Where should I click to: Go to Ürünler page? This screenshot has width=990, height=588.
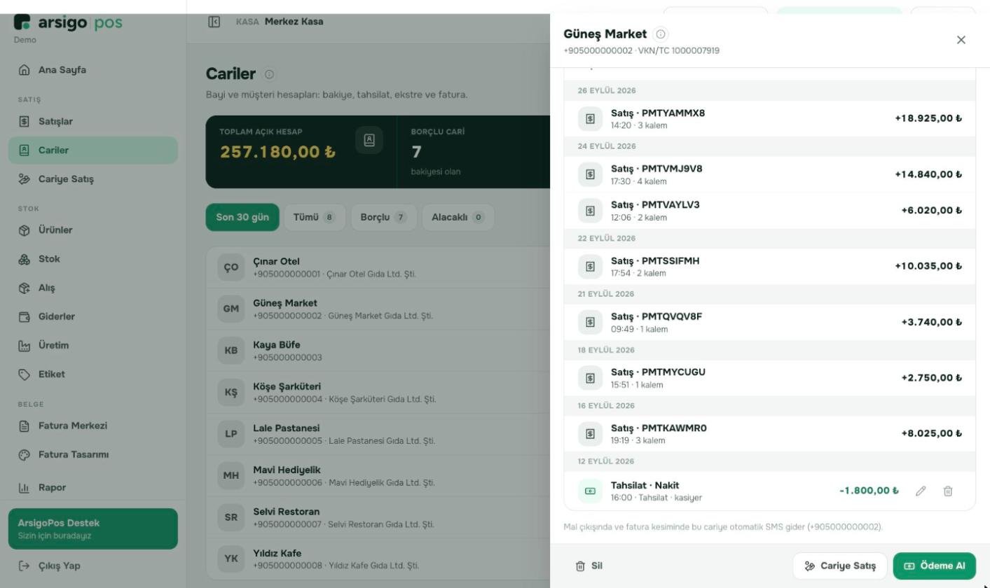pos(93,230)
